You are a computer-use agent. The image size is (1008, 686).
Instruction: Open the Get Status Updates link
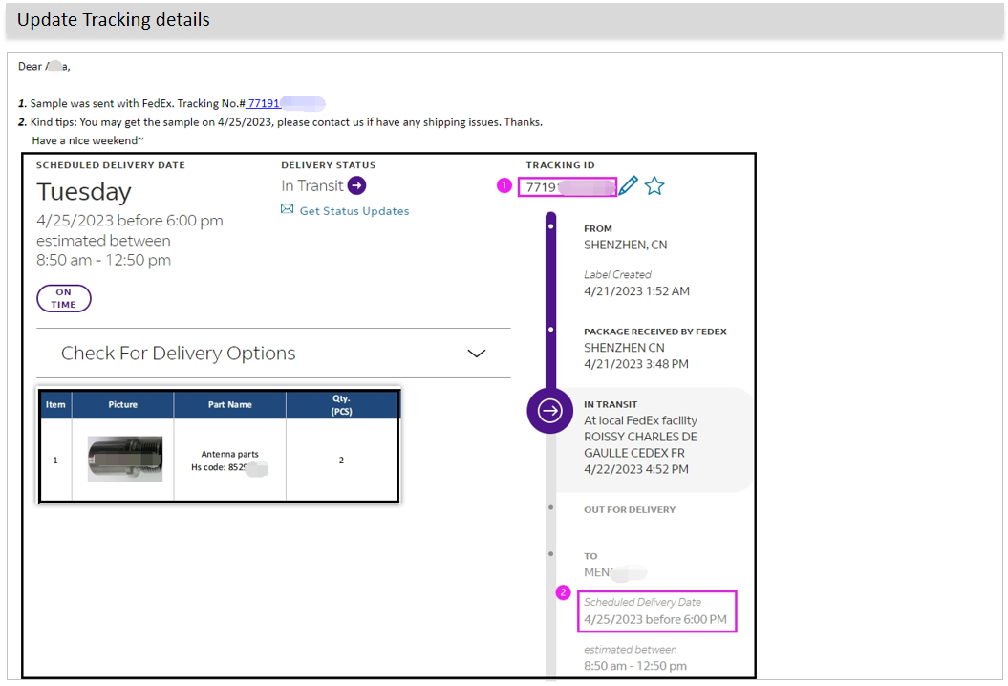(x=354, y=211)
